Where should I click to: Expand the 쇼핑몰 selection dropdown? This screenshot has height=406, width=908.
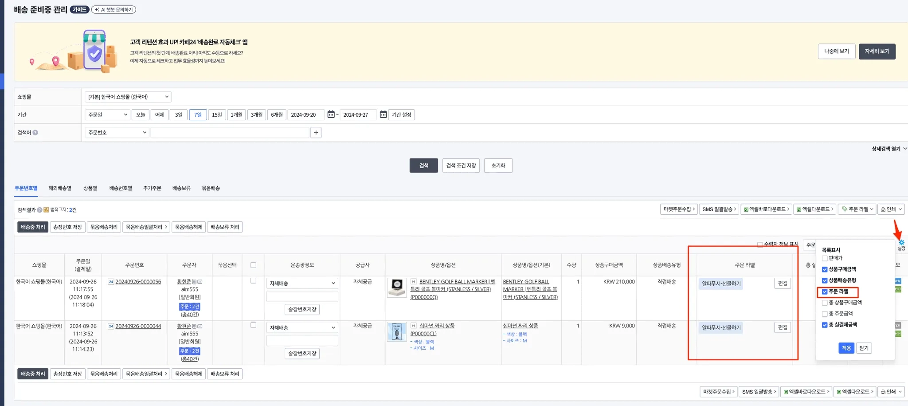128,97
